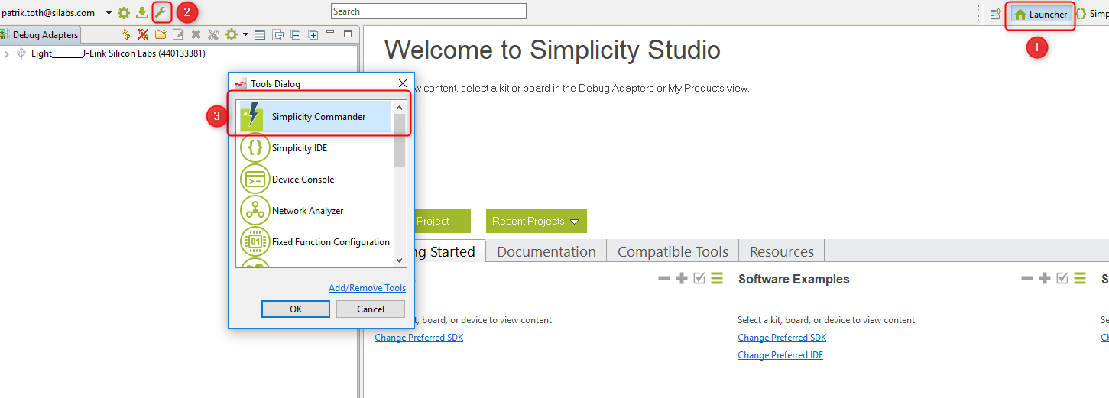
Task: Click the Open Perspective icon left of Launcher
Action: [x=995, y=14]
